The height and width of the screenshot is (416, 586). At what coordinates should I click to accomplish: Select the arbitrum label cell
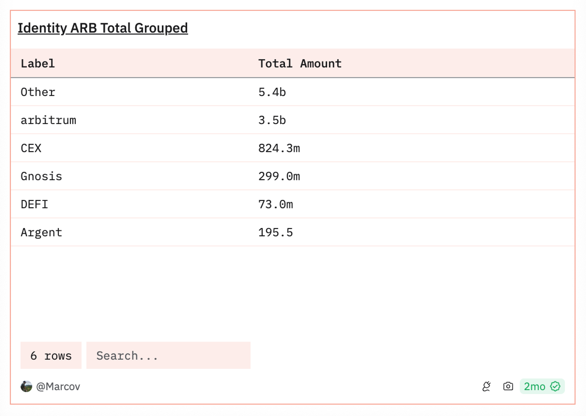pyautogui.click(x=48, y=120)
